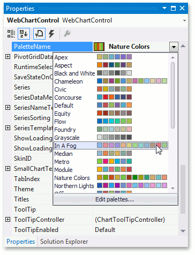Open the WebChartControl object selector dropdown
195x255 pixels.
point(184,21)
